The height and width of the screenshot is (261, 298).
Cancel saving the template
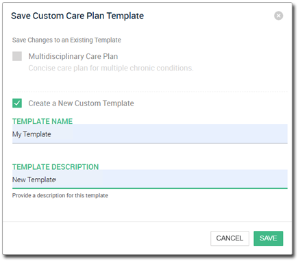(x=229, y=238)
